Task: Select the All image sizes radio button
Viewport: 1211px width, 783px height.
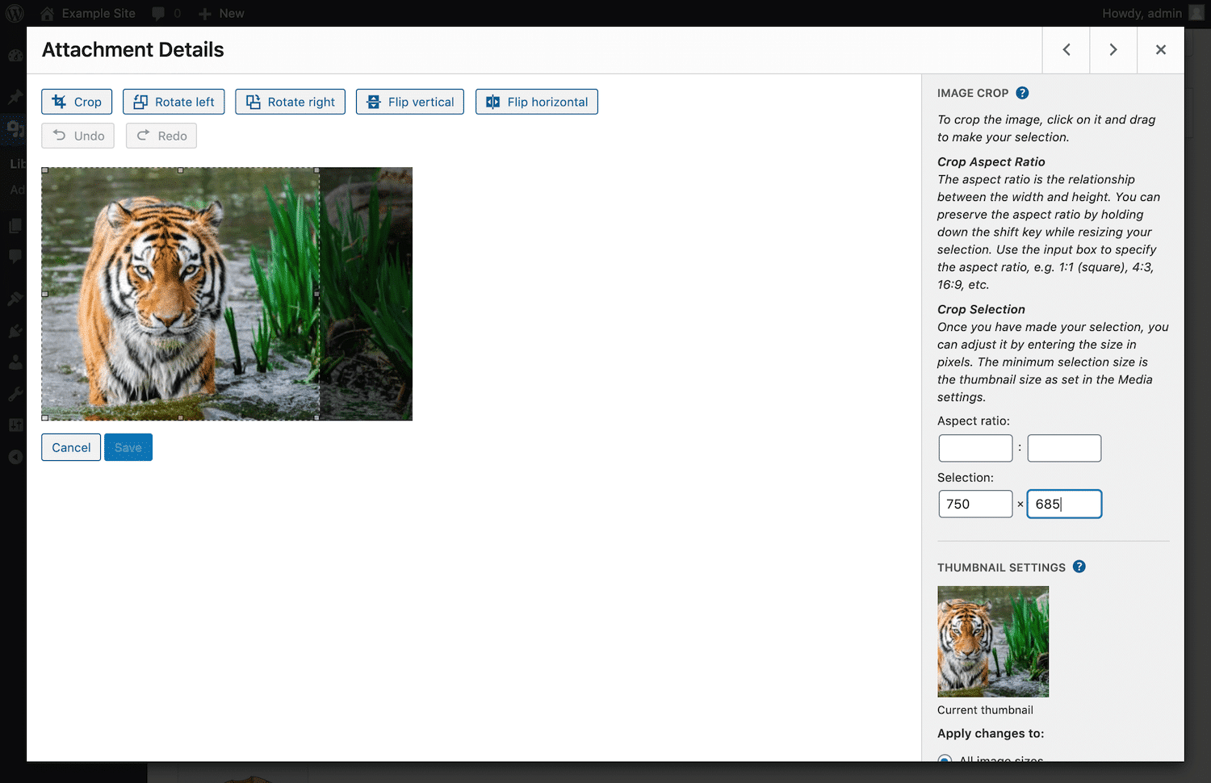Action: 945,760
